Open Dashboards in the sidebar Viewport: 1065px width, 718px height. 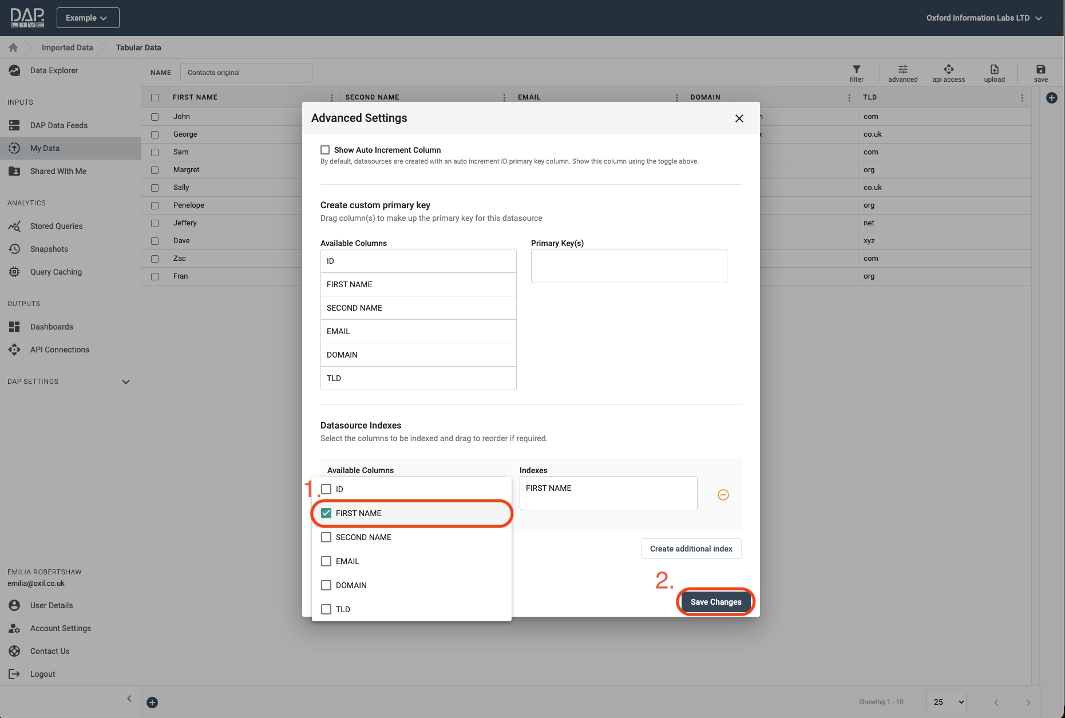point(52,327)
